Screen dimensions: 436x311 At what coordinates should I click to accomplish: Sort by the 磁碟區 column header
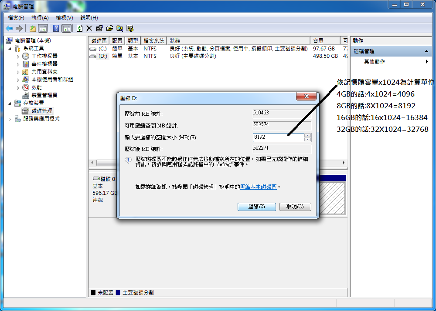point(99,41)
